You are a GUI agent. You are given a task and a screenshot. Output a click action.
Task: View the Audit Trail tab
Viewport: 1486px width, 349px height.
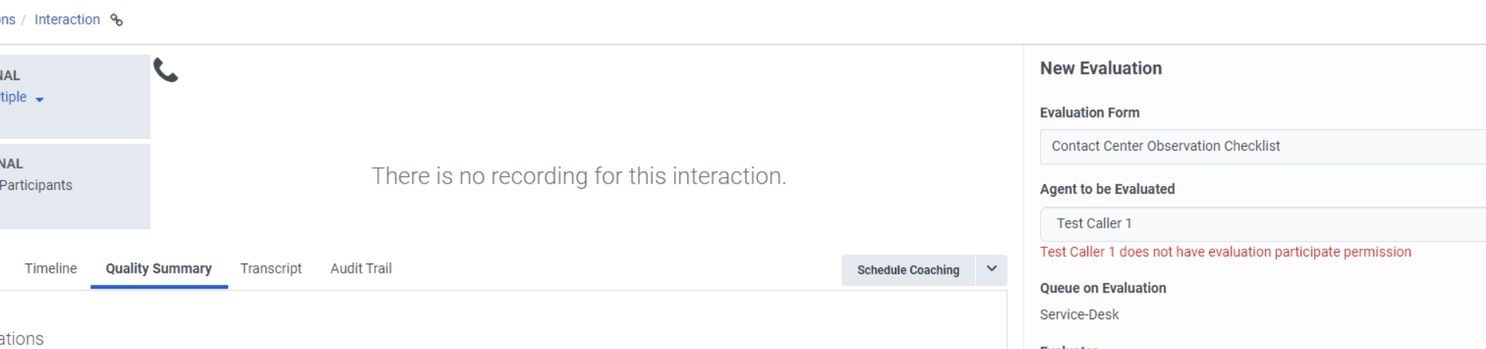[361, 268]
